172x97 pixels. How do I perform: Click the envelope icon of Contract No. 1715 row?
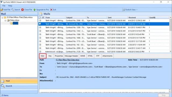(40, 41)
